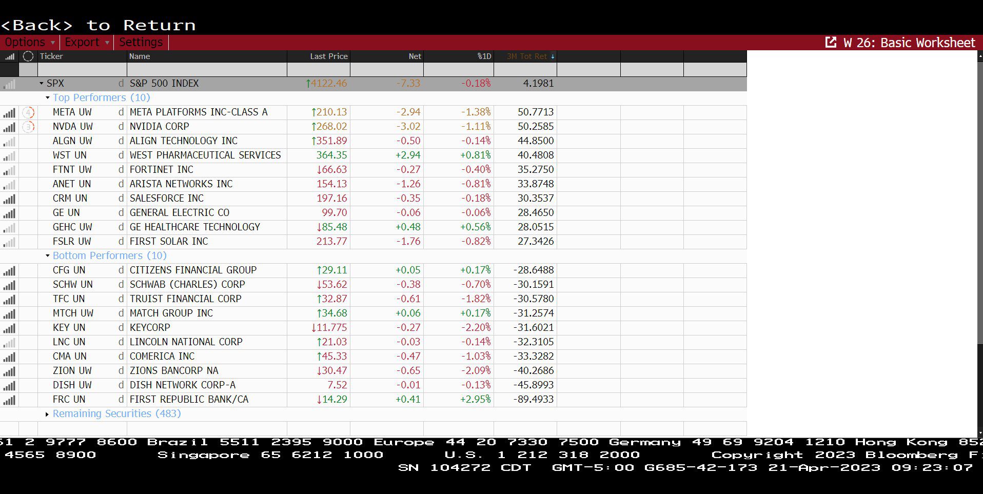This screenshot has height=494, width=983.
Task: Click the Name filter input field
Action: pos(207,69)
